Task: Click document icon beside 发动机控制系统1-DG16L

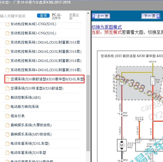Action: (x=8, y=42)
